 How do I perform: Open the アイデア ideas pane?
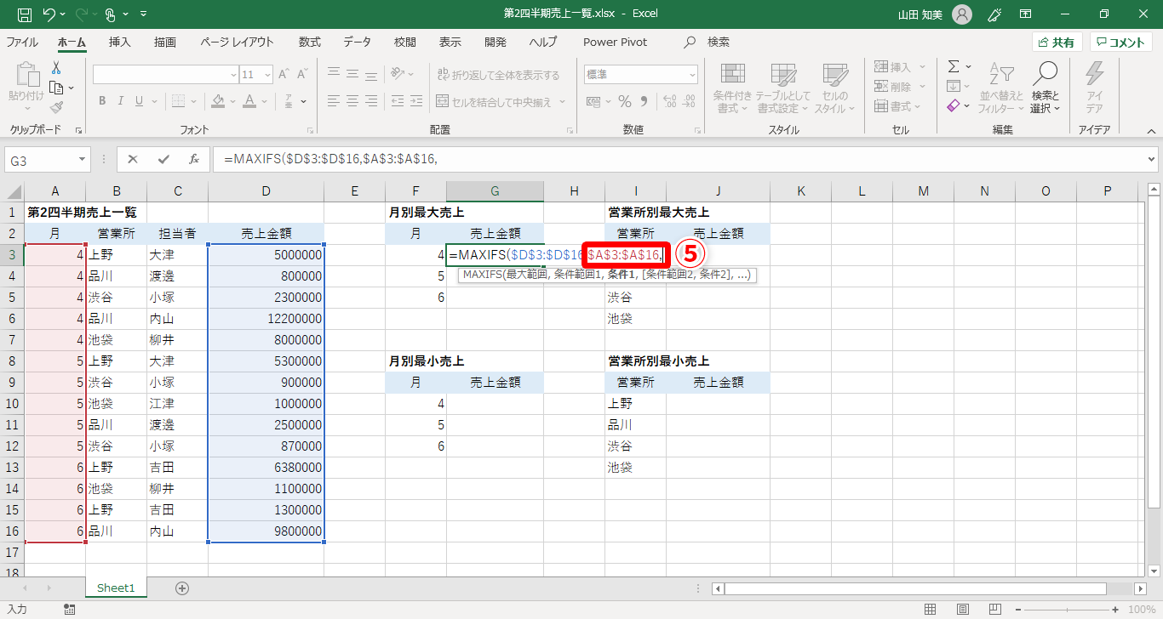(1094, 88)
